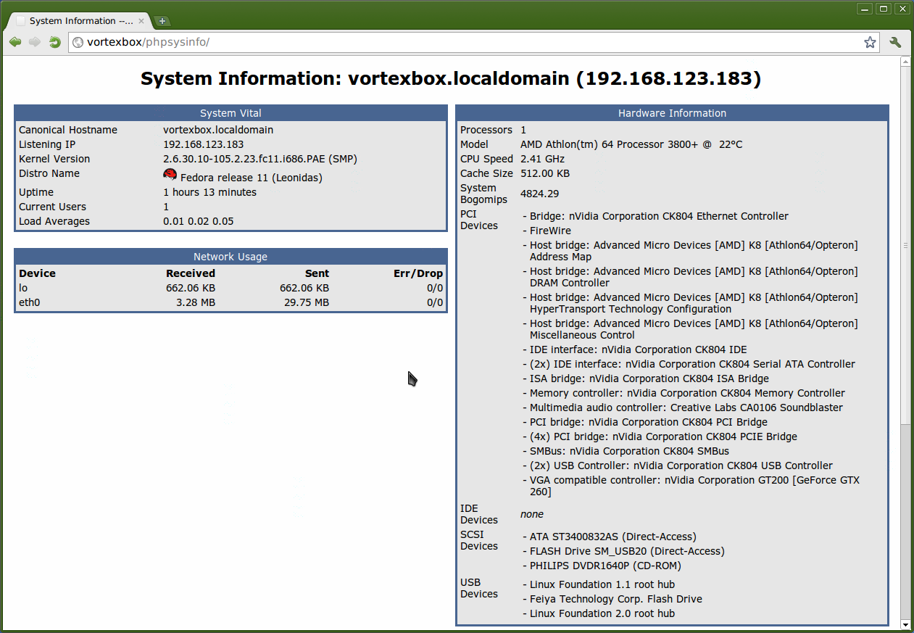914x633 pixels.
Task: Click Listening IP value 192.168.123.183
Action: pos(203,144)
